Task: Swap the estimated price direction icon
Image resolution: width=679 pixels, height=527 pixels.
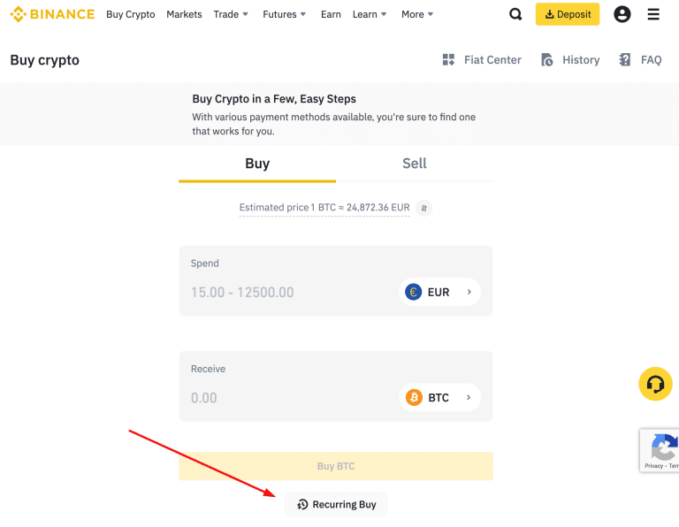Action: (x=424, y=209)
